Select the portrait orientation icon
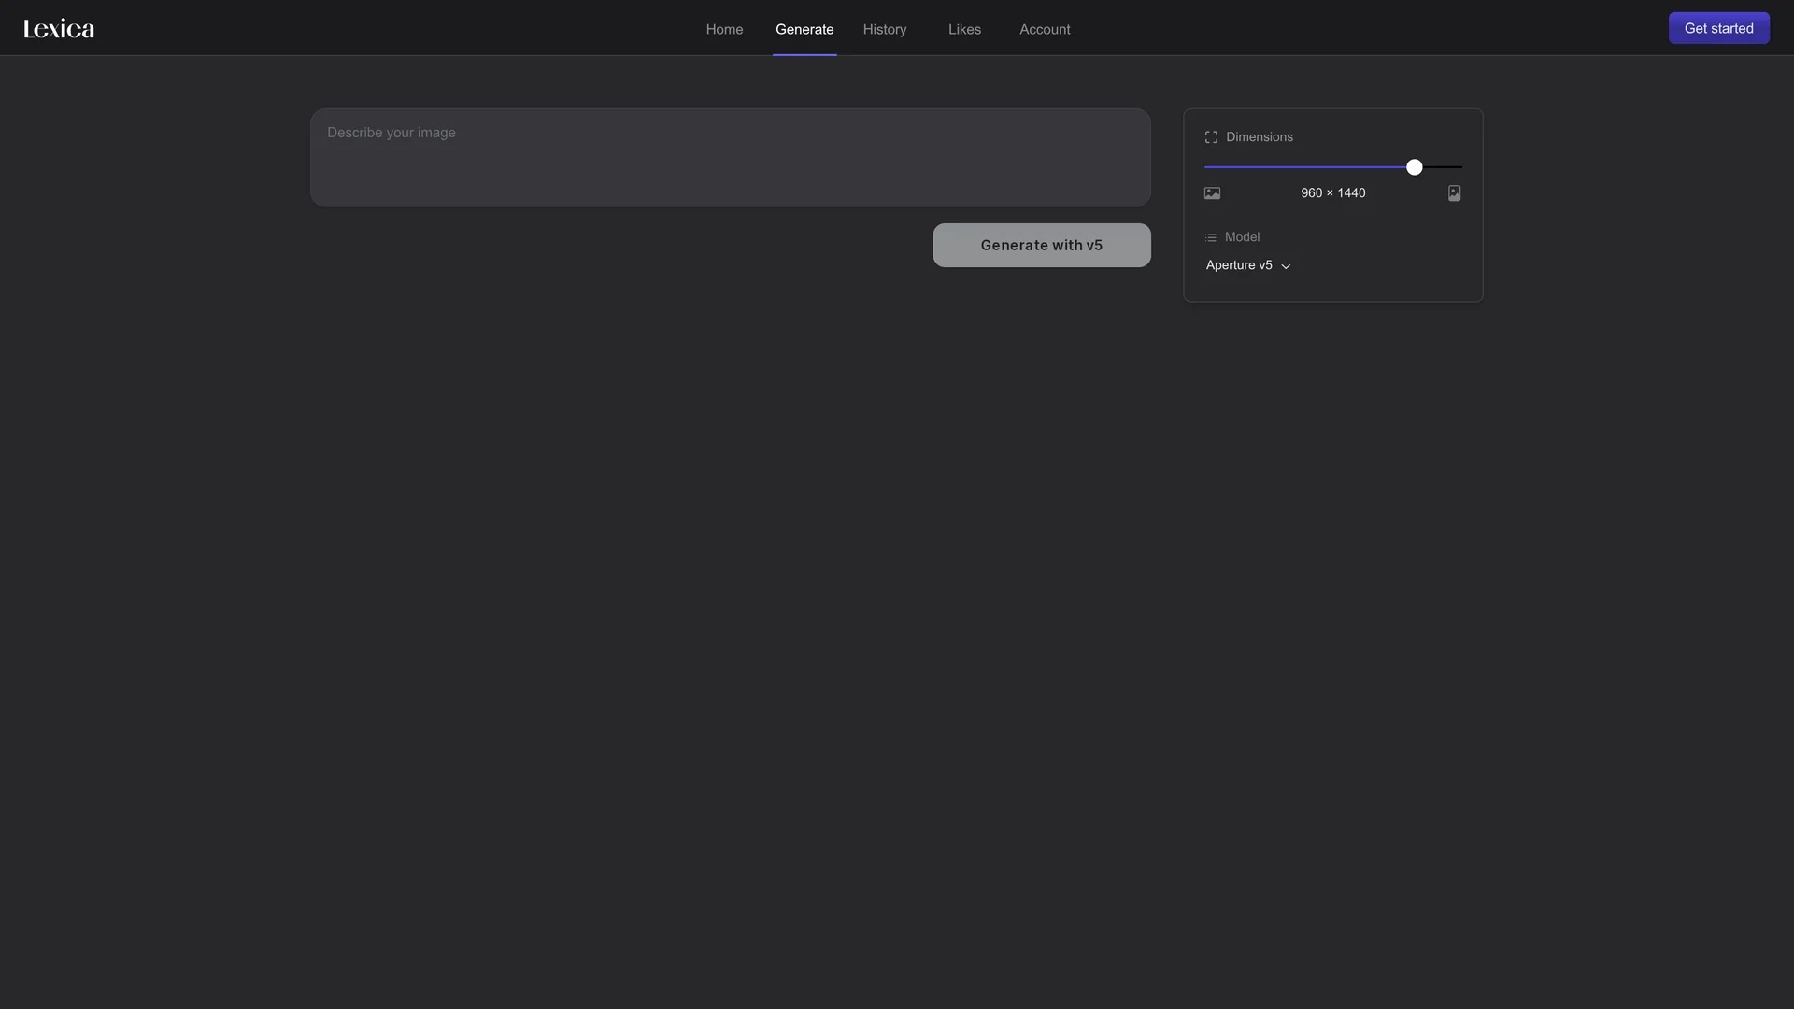Viewport: 1794px width, 1009px height. click(1454, 193)
